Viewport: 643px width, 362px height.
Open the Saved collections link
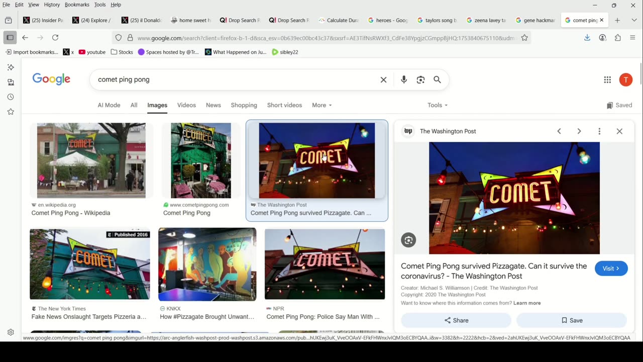(619, 105)
